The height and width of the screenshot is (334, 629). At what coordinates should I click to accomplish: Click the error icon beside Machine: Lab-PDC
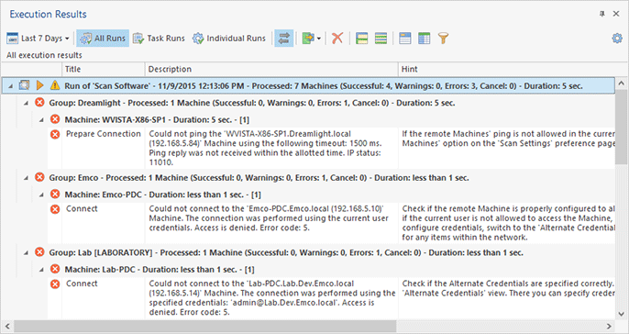point(55,269)
